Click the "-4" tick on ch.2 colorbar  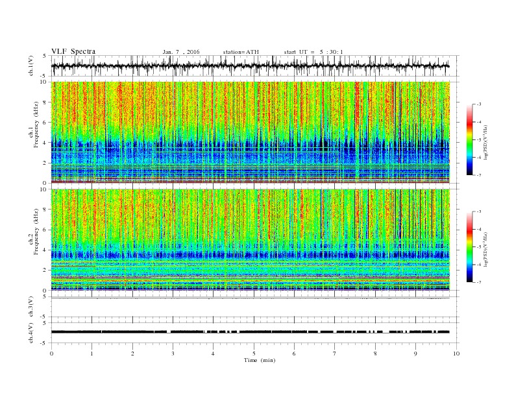click(x=478, y=229)
